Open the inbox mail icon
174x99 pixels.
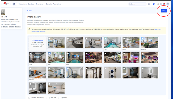(x=4, y=4)
